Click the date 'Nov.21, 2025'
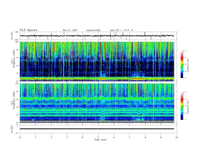Image resolution: width=199 pixels, height=154 pixels. [x=70, y=30]
